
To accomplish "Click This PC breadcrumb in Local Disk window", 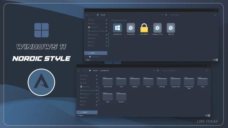I will [x=95, y=71].
